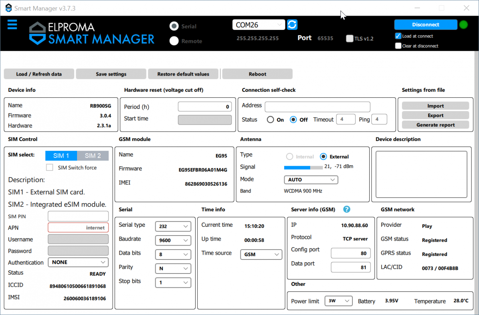Open the antenna Mode dropdown
The width and height of the screenshot is (479, 315).
point(311,180)
